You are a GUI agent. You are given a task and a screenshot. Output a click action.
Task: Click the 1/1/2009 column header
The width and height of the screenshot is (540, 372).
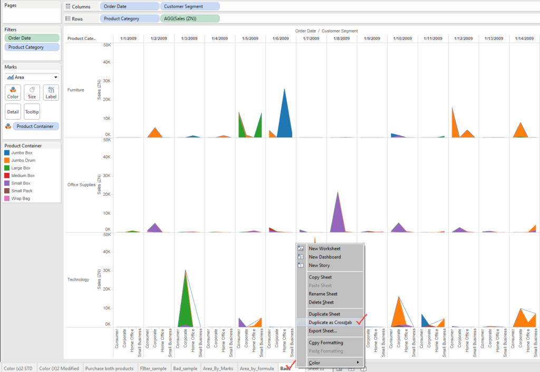coord(128,38)
